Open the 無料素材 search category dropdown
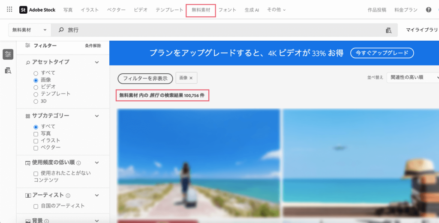This screenshot has height=223, width=439. tap(30, 30)
